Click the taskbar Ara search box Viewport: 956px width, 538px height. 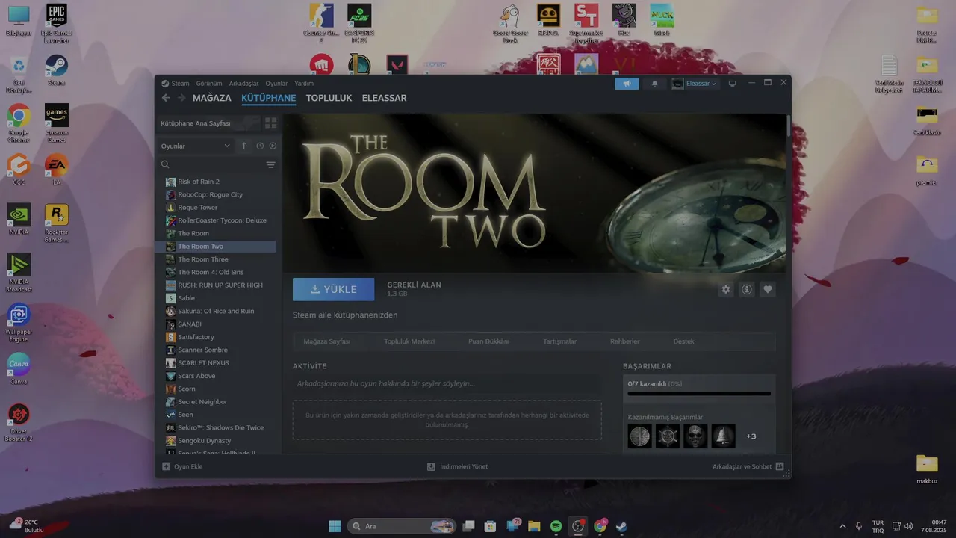403,526
